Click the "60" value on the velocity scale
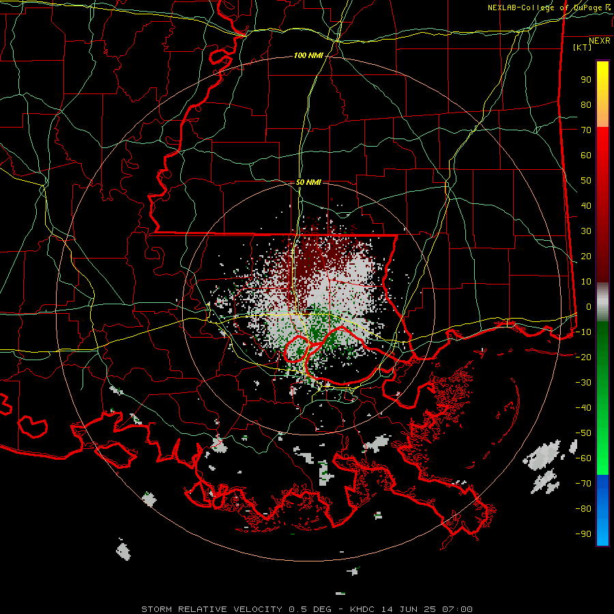 (x=586, y=156)
